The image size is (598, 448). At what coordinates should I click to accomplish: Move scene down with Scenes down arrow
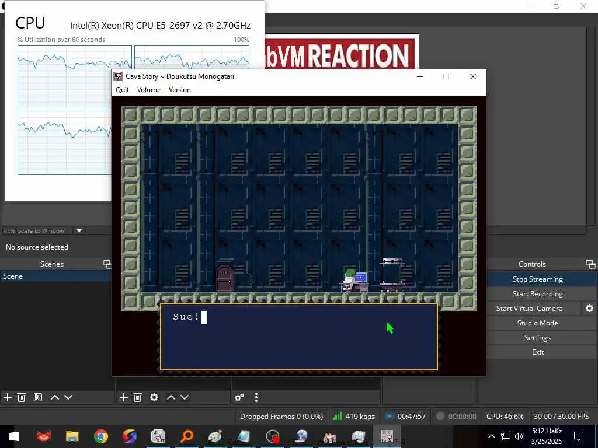pos(68,397)
